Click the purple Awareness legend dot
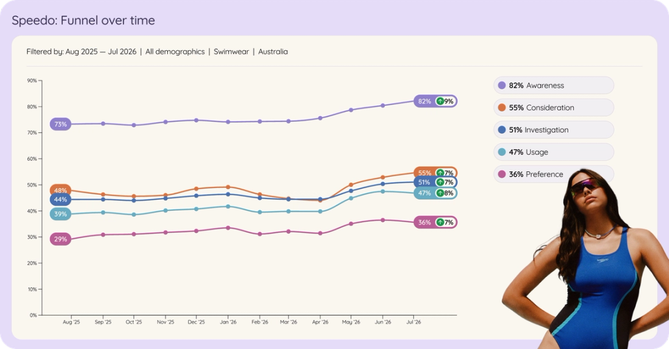This screenshot has width=669, height=349. [502, 85]
